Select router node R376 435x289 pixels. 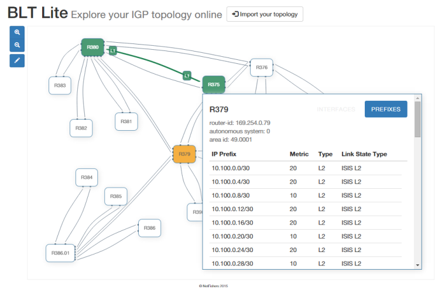click(x=262, y=67)
